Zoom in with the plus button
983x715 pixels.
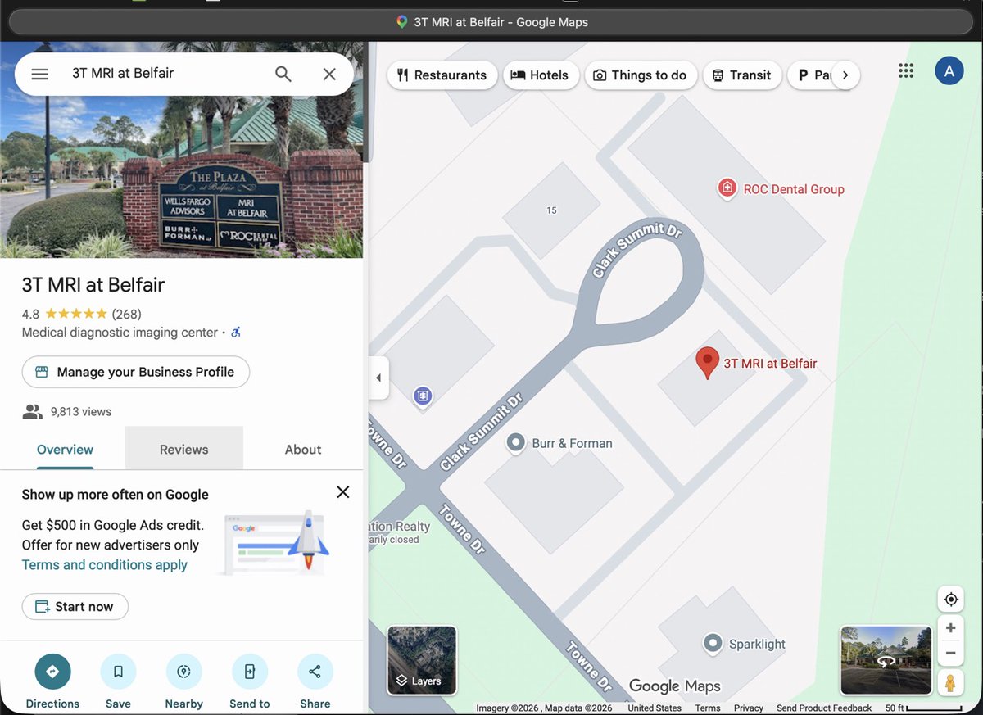coord(951,628)
